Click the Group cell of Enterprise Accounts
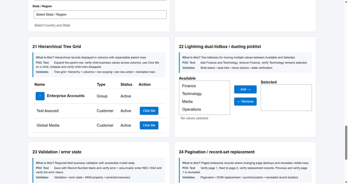Viewport: 348px width, 184px height. pyautogui.click(x=102, y=96)
